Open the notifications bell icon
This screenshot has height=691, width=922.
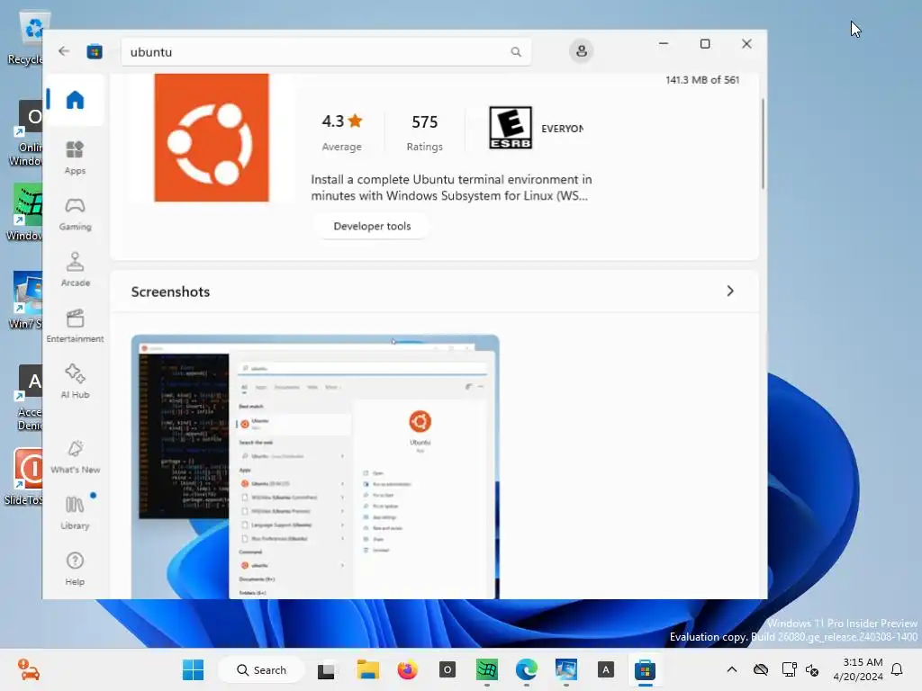click(897, 669)
